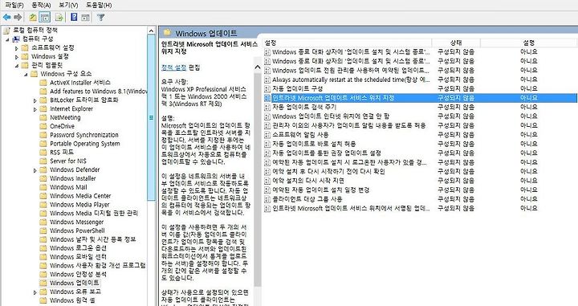Open the 도움말(H) menu
The image size is (578, 306).
pos(99,5)
